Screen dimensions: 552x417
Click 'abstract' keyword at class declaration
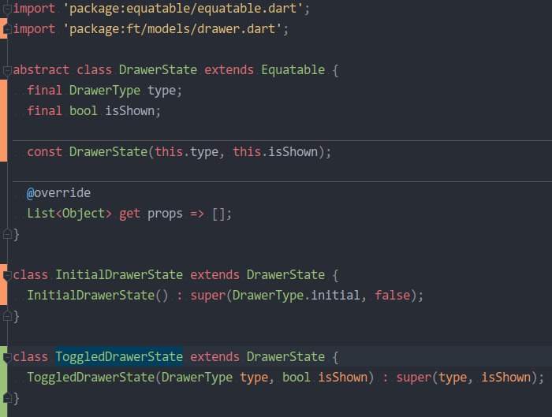pos(41,69)
